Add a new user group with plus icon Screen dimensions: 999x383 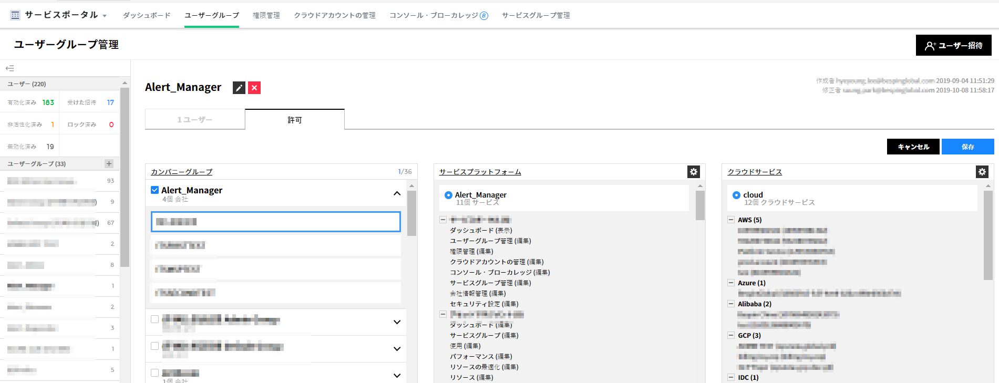109,164
